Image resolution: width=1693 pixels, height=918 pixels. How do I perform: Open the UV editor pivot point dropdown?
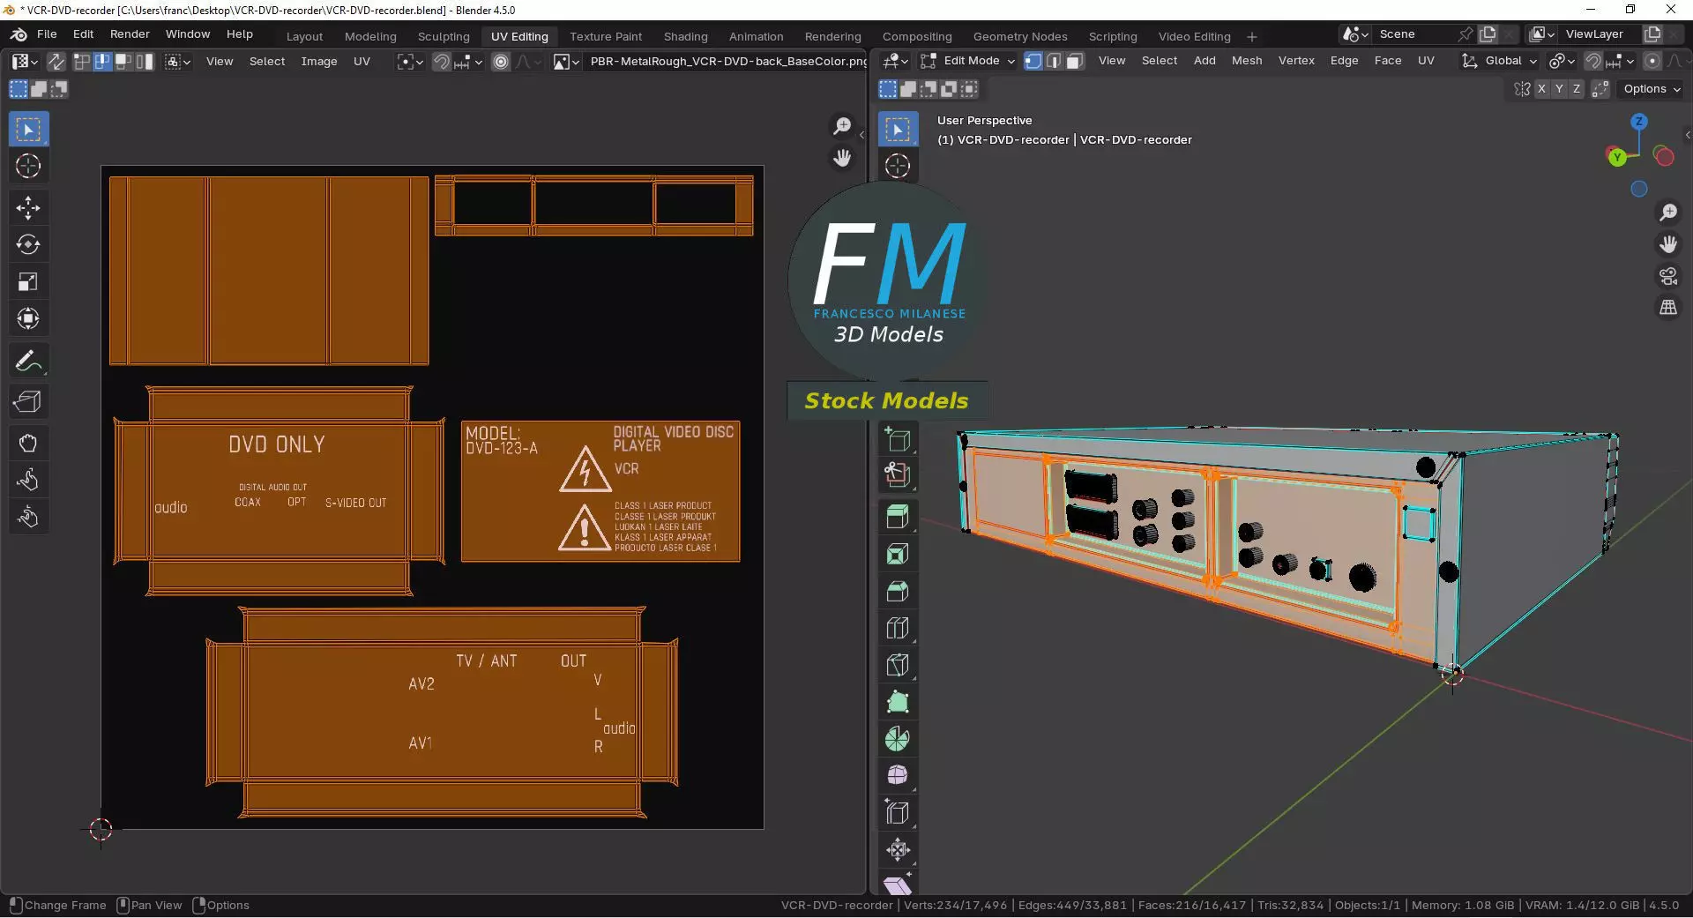(x=410, y=62)
